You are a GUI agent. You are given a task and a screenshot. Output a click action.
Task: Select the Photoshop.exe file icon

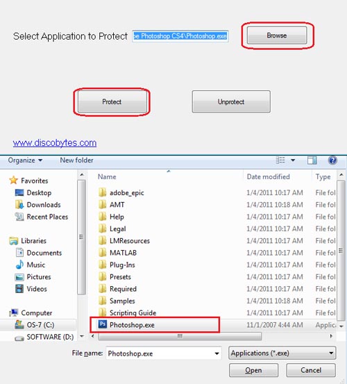tap(103, 324)
